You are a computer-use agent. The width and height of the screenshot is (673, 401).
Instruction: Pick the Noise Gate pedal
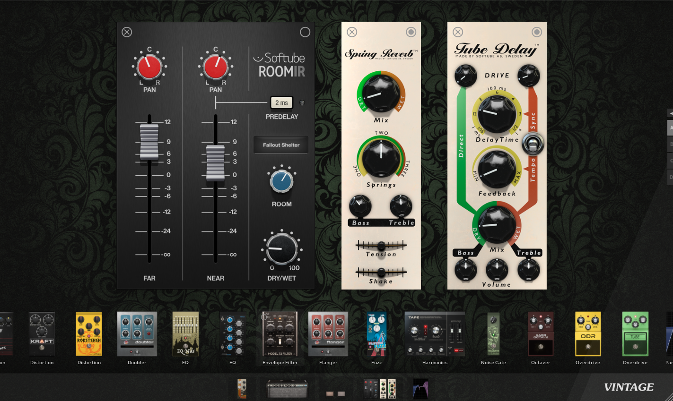493,334
